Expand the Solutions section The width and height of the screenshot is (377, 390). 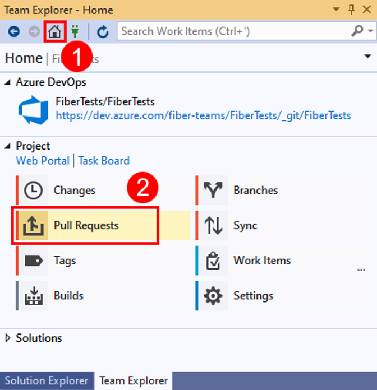8,338
